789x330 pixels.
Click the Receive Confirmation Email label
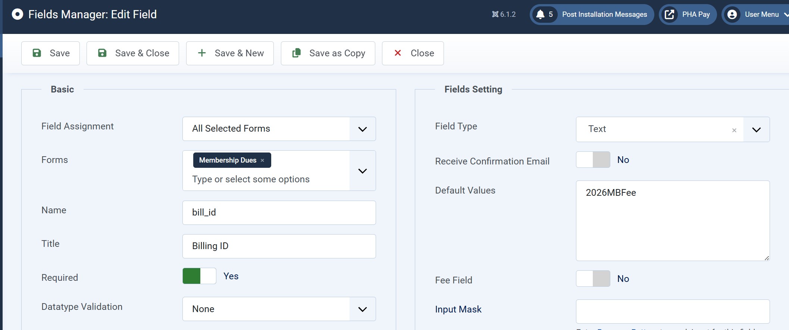pos(492,161)
